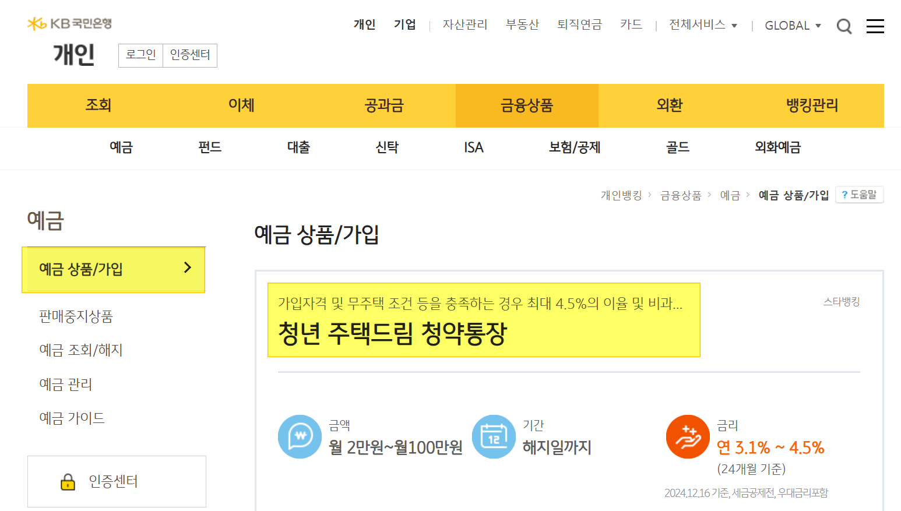Screen dimensions: 901x511
Task: Go to 카드 in the top menu
Action: pos(631,24)
